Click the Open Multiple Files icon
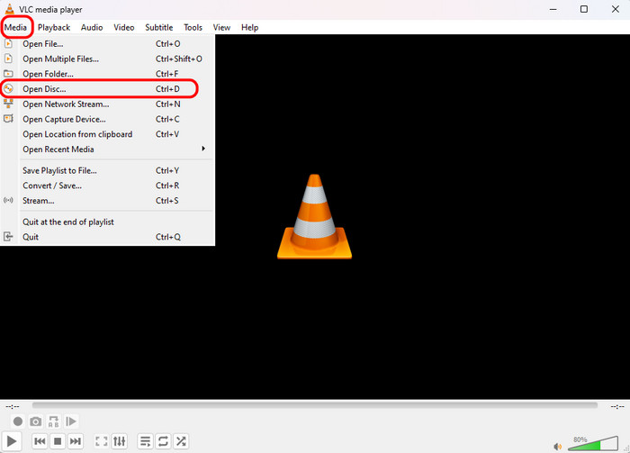 pos(8,59)
